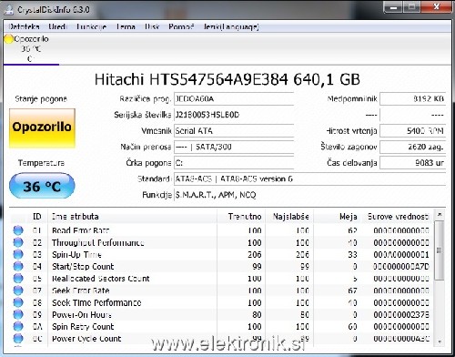Select the Power-On Hours attribute name
Screen dimensions: 455x357
tap(82, 314)
